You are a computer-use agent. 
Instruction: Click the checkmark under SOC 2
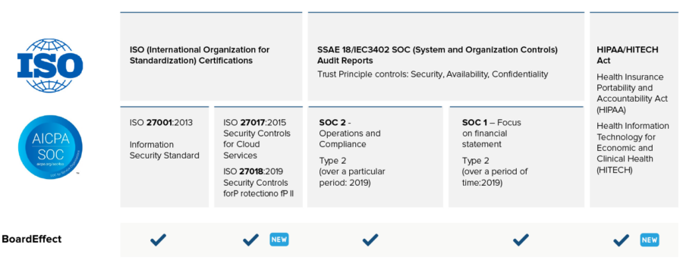pyautogui.click(x=370, y=240)
